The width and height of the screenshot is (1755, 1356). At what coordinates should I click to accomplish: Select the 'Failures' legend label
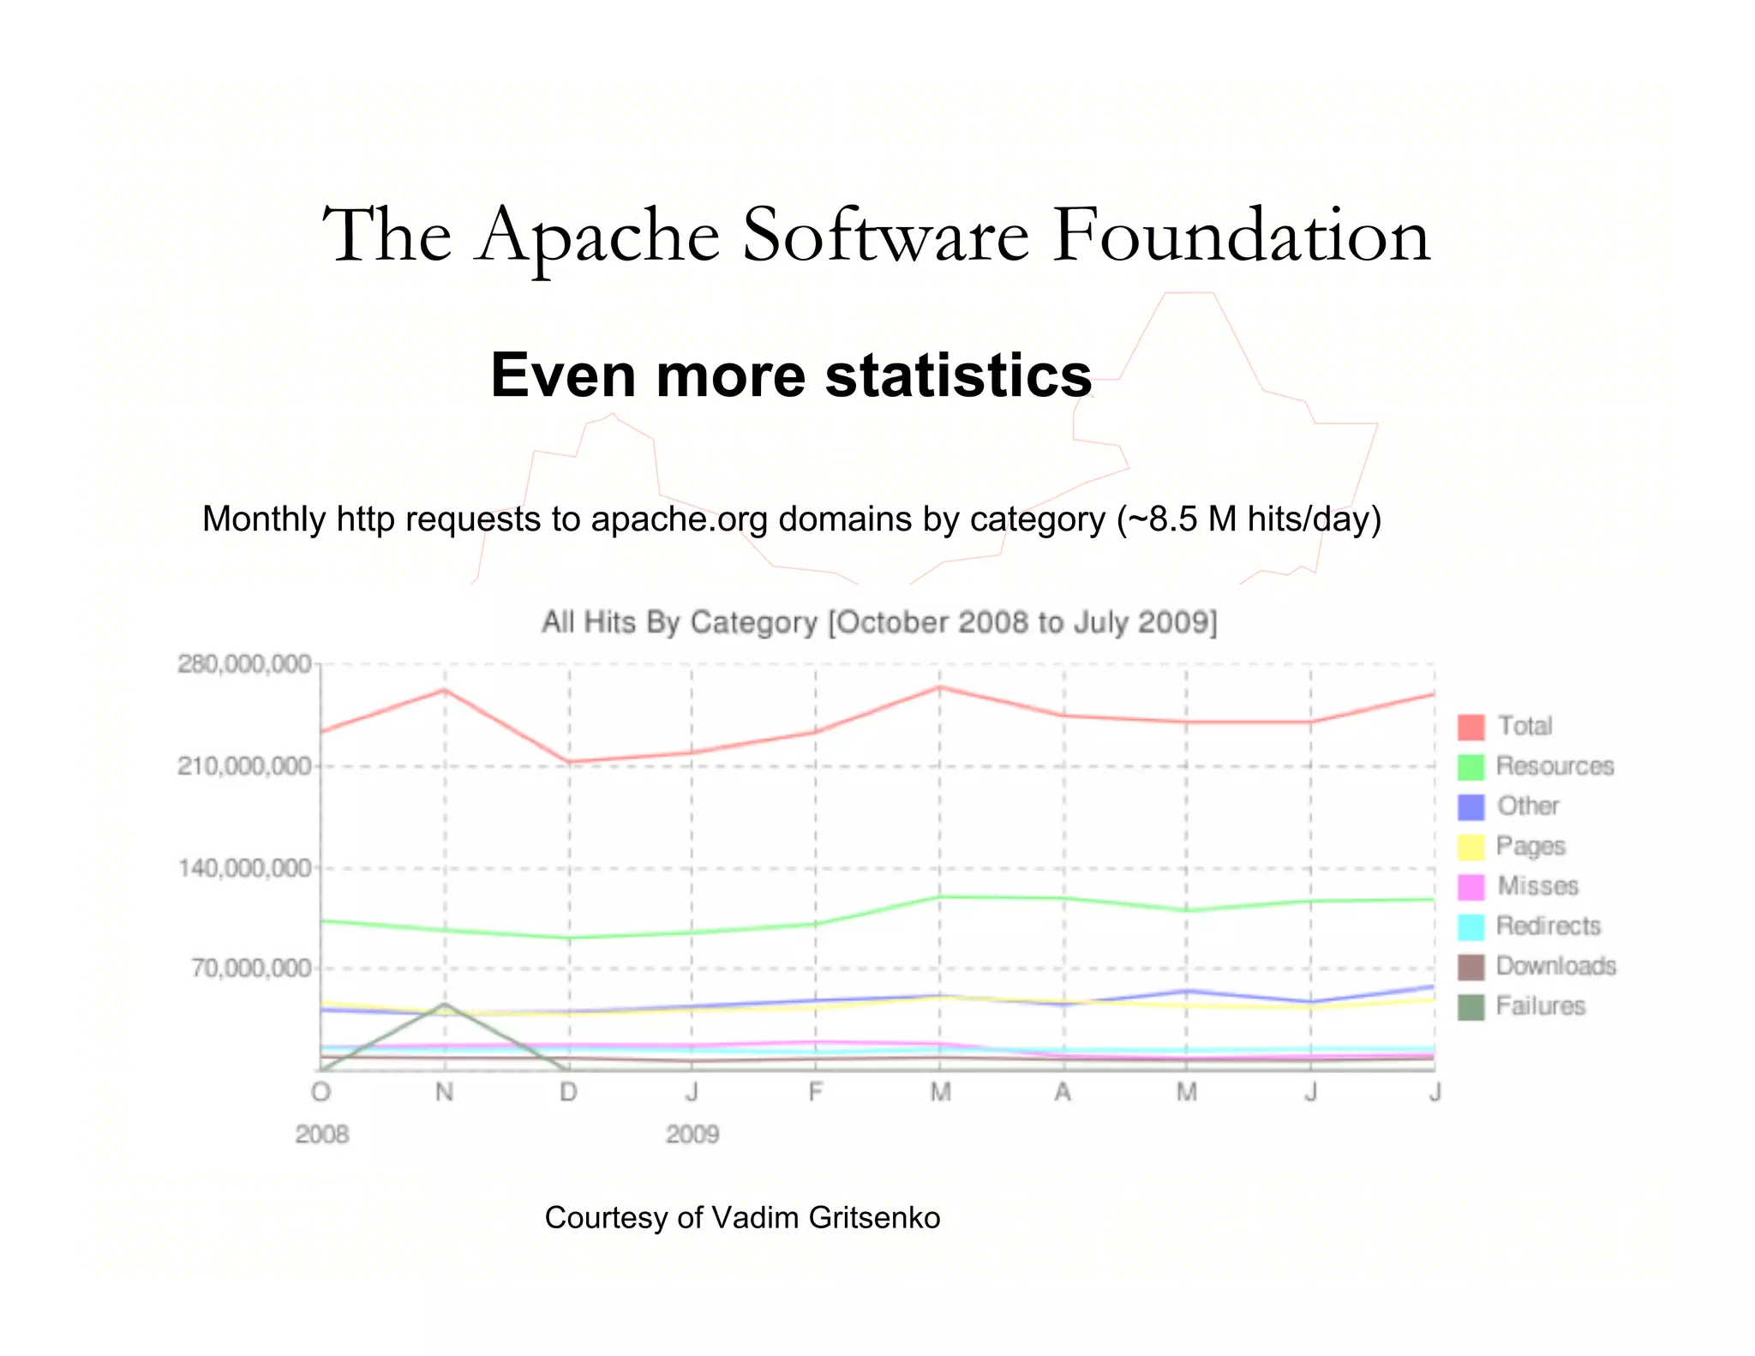point(1541,1005)
